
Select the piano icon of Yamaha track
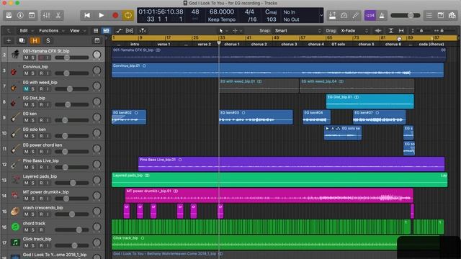[15, 55]
